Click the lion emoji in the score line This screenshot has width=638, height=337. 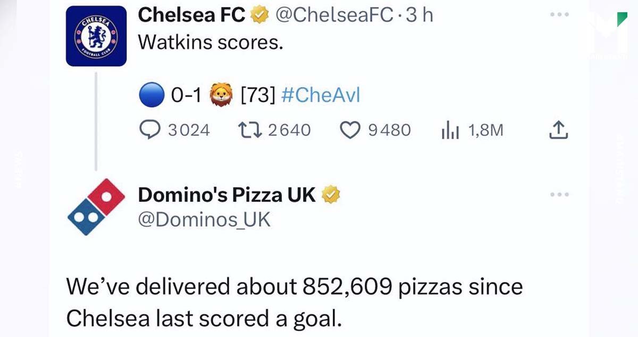point(221,96)
